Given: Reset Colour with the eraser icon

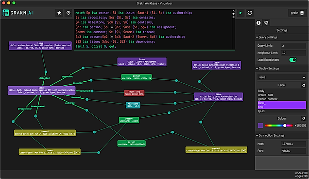Looking at the screenshot, I should [304, 118].
